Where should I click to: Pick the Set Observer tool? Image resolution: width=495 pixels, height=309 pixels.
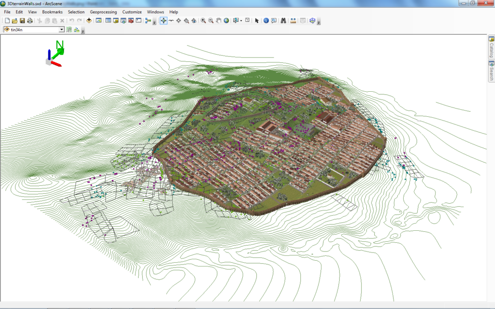click(x=194, y=21)
